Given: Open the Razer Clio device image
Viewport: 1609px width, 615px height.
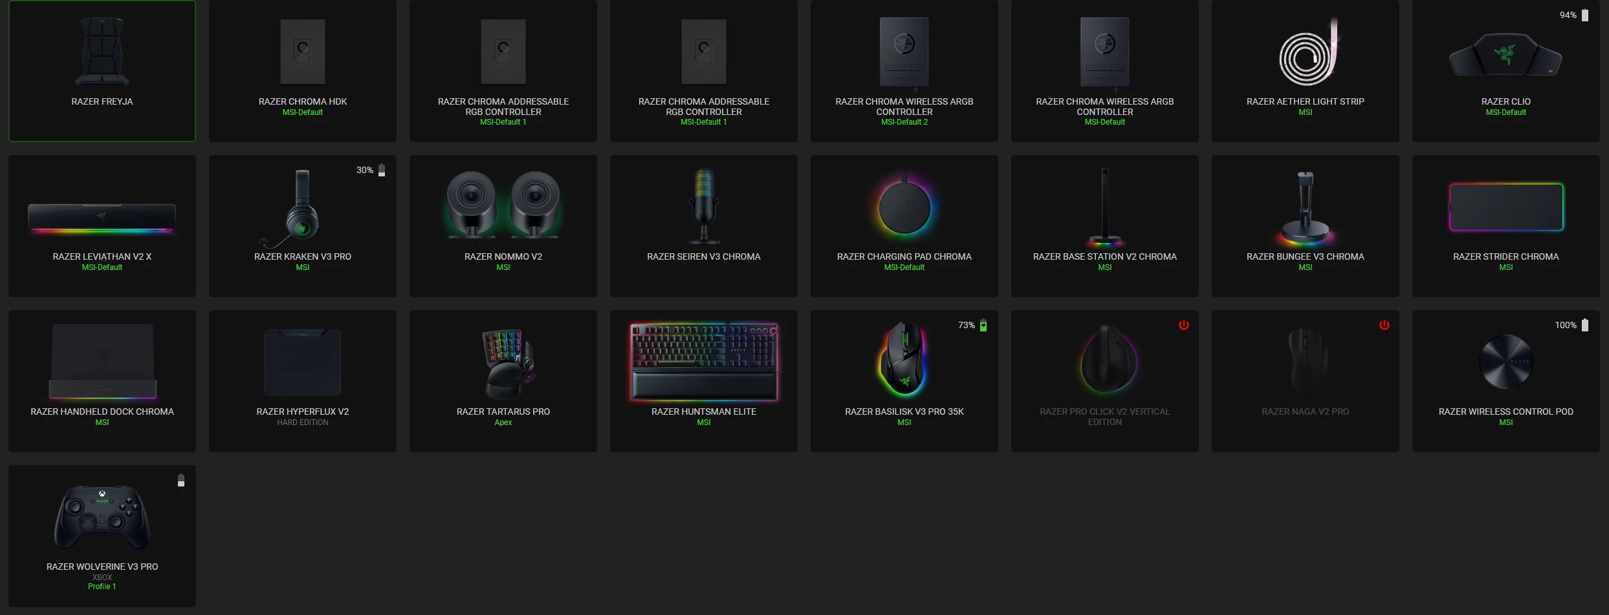Looking at the screenshot, I should (1505, 54).
